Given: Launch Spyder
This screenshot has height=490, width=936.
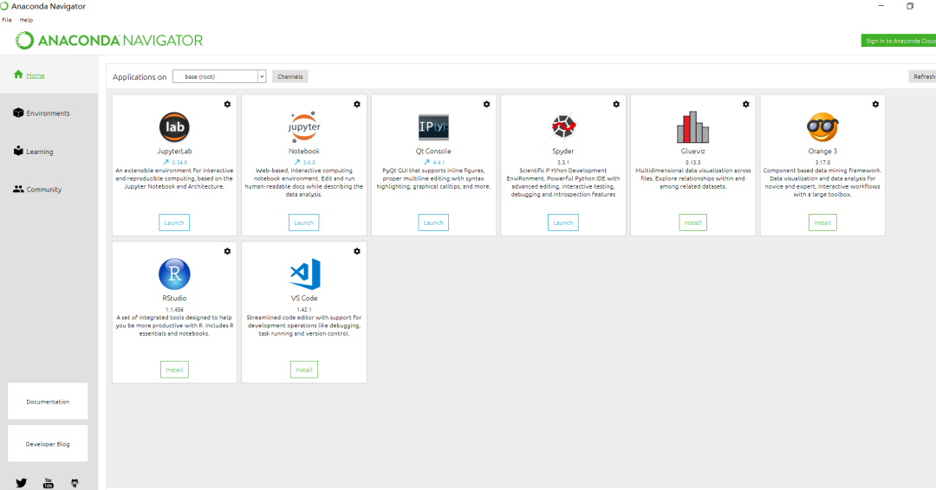Looking at the screenshot, I should (x=563, y=222).
